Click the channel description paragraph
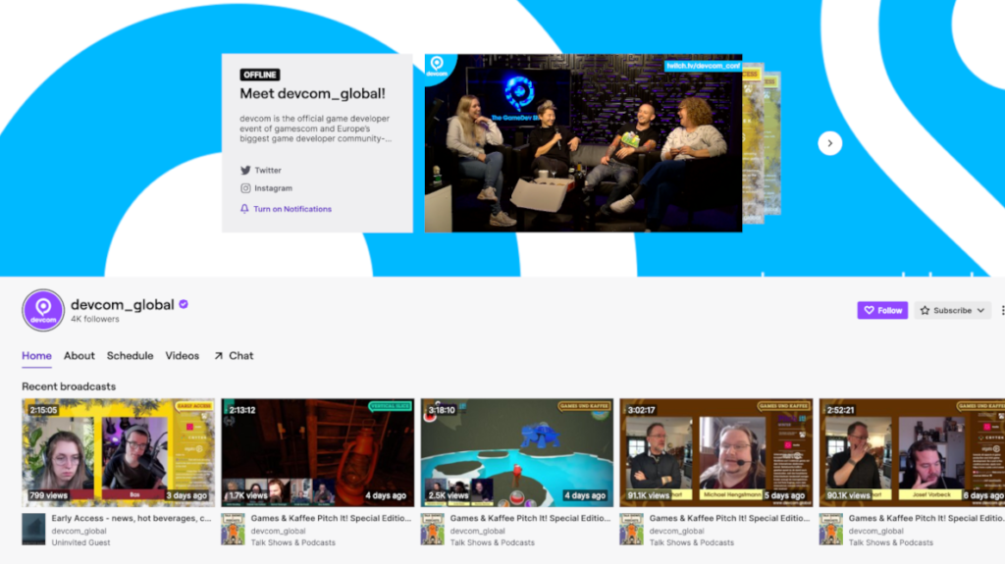 [x=315, y=128]
